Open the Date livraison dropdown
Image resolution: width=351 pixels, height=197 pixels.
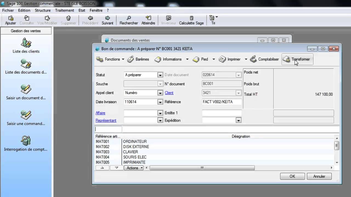tap(160, 102)
